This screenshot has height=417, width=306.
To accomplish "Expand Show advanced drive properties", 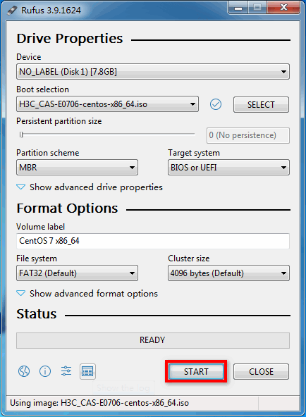I will pyautogui.click(x=90, y=187).
